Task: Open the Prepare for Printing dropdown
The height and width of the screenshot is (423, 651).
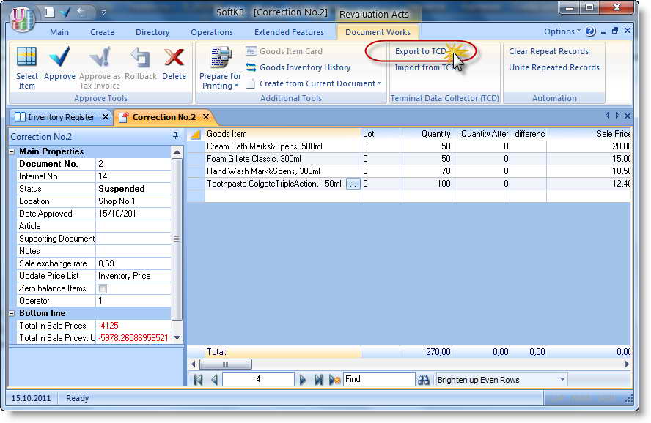Action: [x=220, y=81]
